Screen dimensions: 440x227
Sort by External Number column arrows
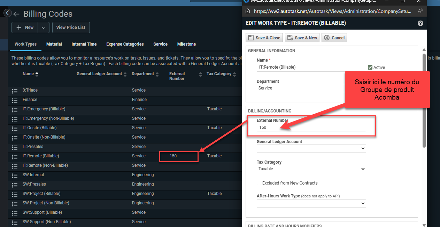coord(200,74)
